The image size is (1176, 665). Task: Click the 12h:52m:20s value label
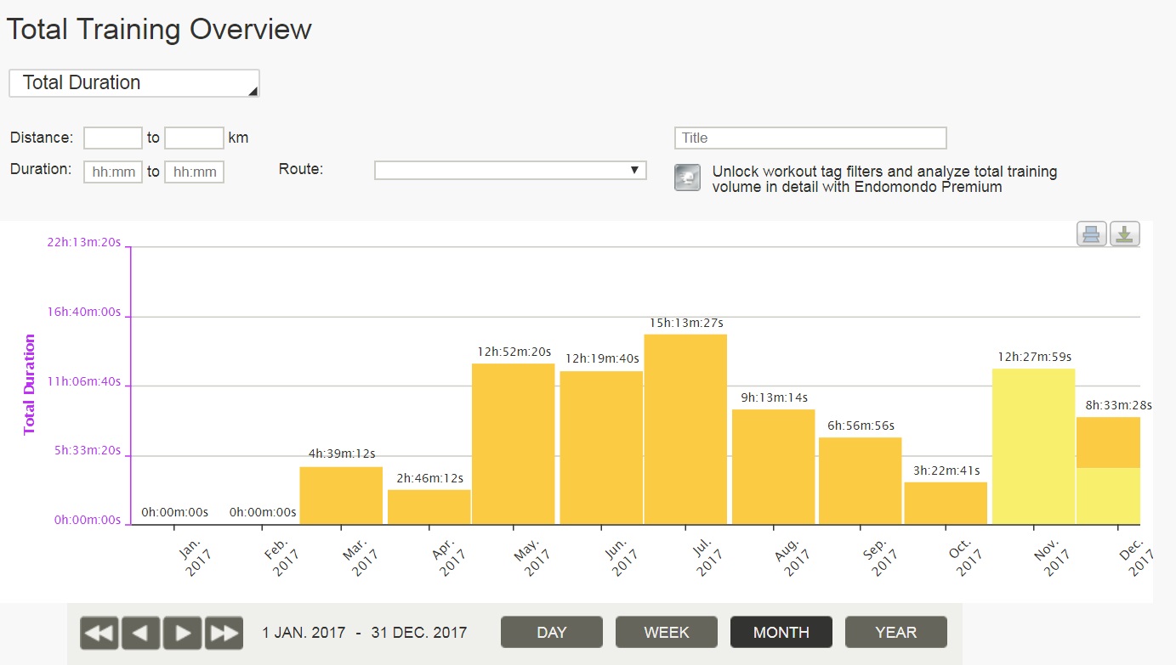(514, 352)
